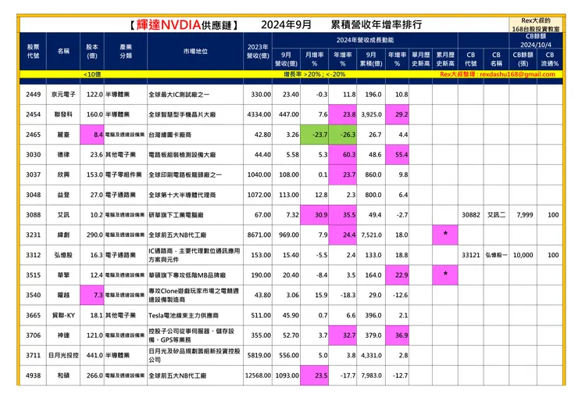Click the pink cell 22.9 in row 3515
The image size is (578, 409).
(x=397, y=275)
